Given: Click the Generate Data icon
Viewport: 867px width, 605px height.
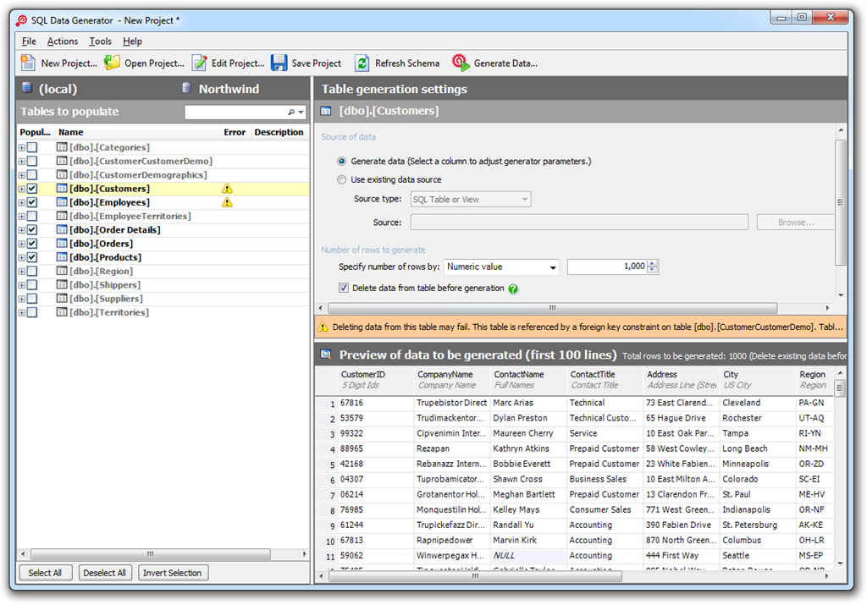Looking at the screenshot, I should tap(461, 63).
